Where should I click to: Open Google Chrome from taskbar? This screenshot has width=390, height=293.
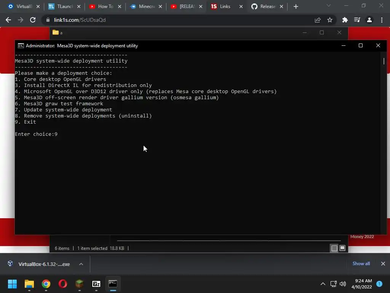46,284
